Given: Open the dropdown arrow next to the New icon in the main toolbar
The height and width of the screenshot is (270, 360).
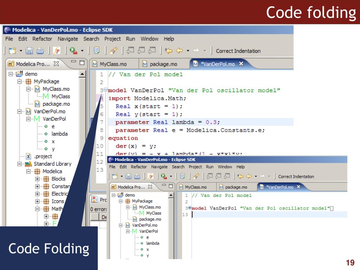Looking at the screenshot, I should click(21, 51).
